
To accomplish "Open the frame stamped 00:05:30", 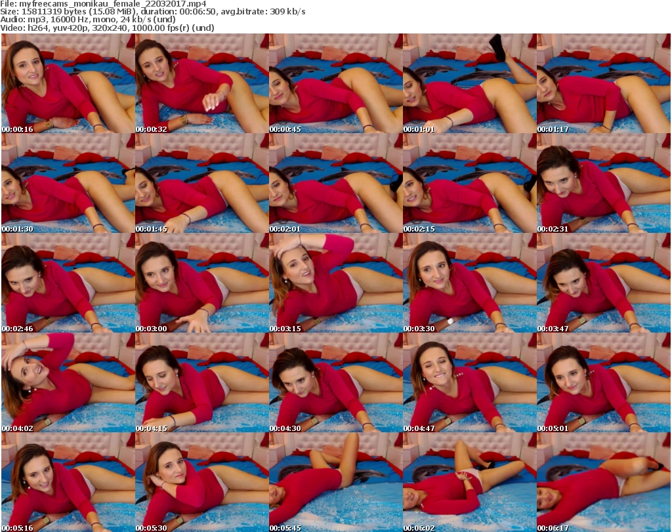I will pos(202,482).
